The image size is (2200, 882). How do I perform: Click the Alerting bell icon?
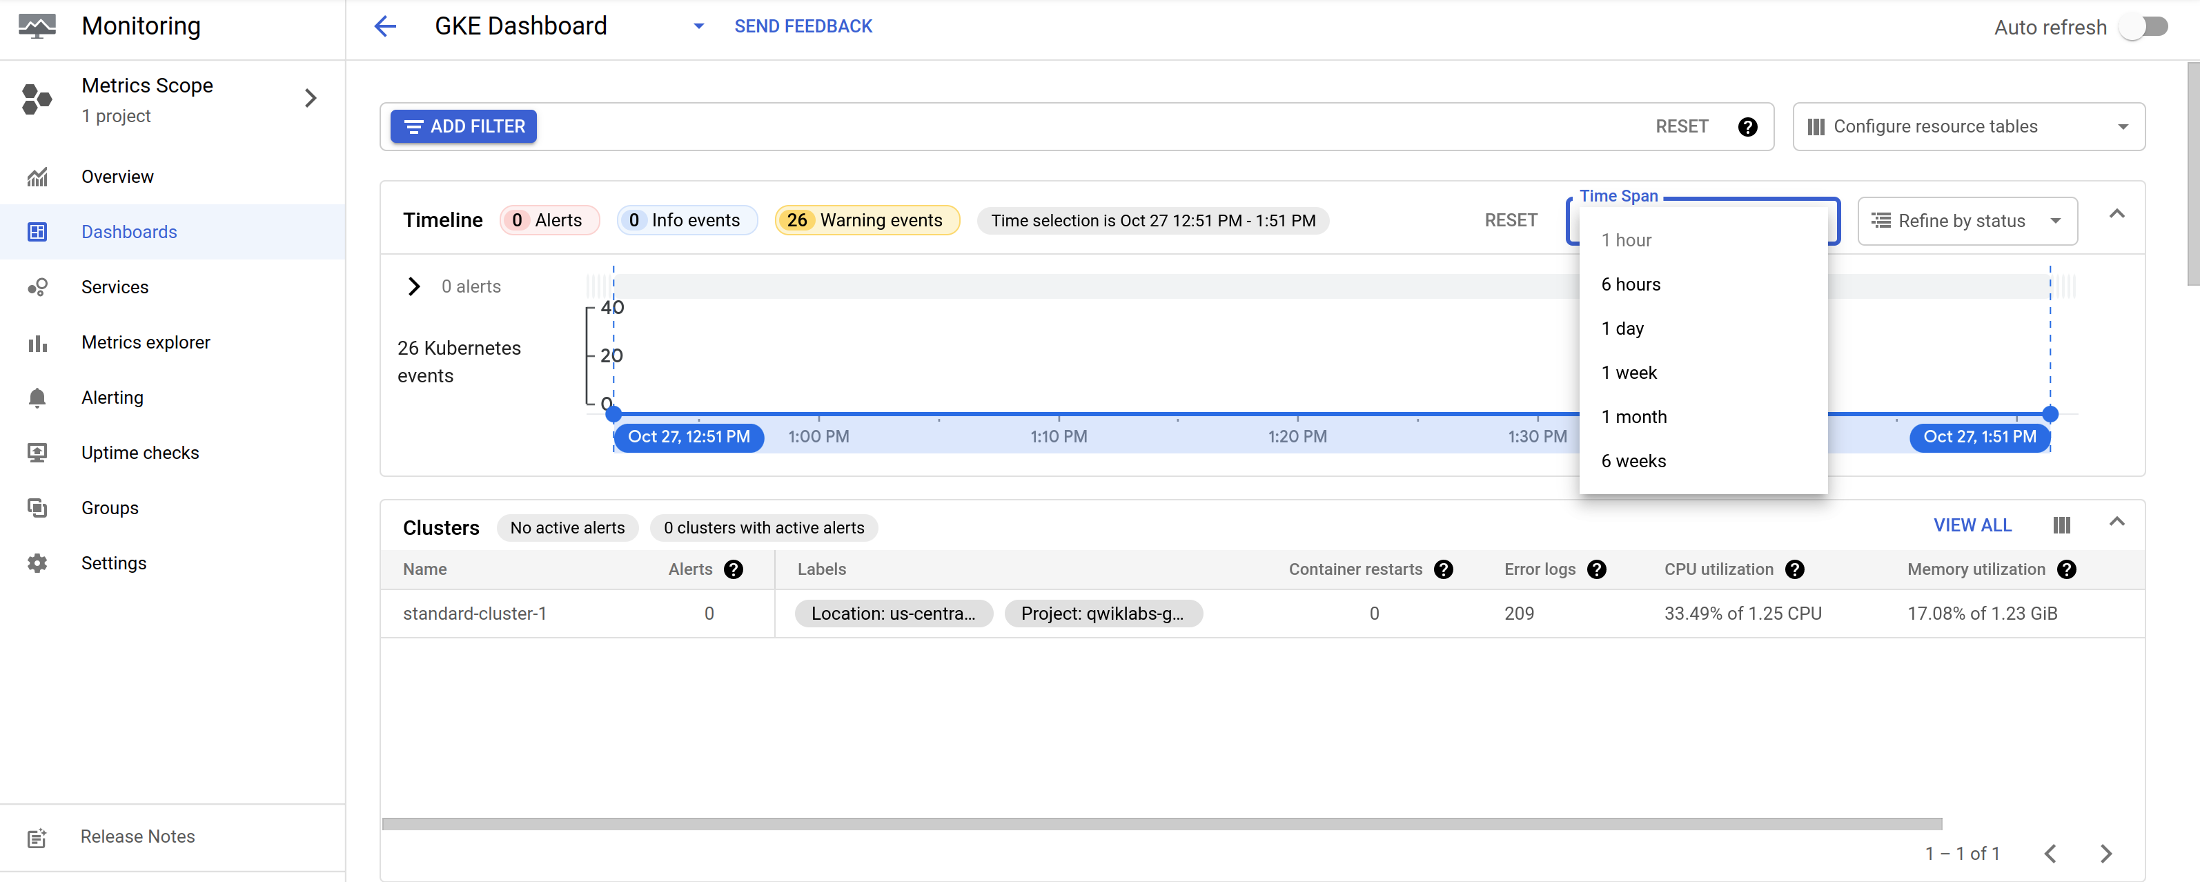[37, 398]
